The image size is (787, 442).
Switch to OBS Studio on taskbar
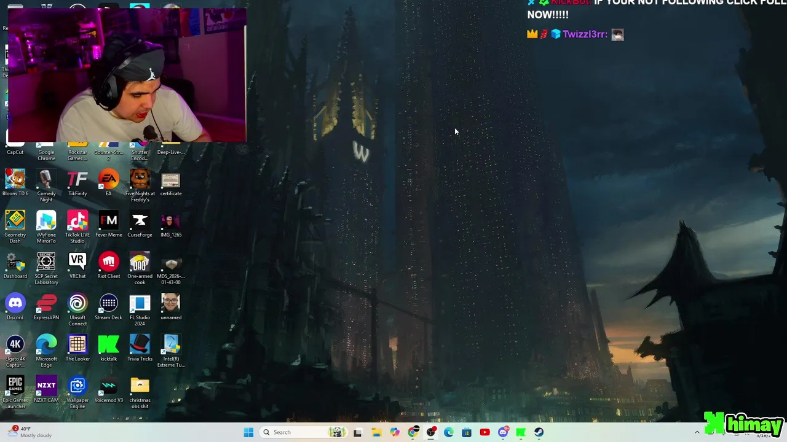click(431, 432)
